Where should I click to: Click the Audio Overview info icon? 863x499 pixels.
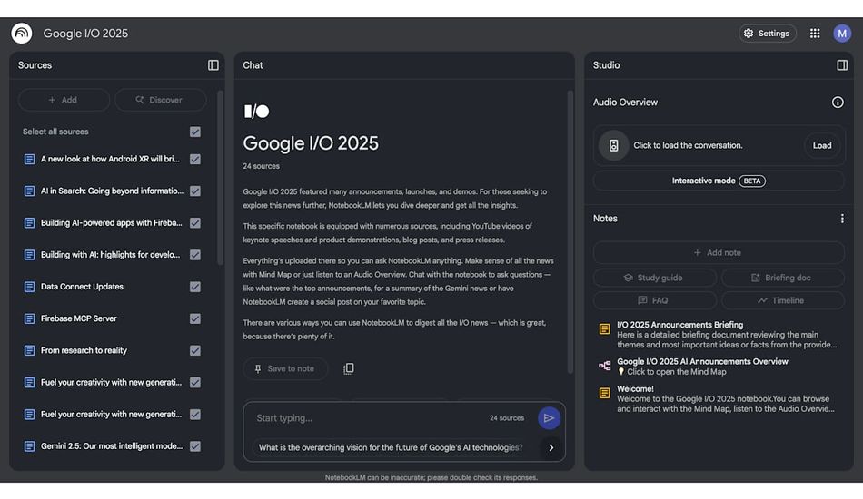[838, 103]
